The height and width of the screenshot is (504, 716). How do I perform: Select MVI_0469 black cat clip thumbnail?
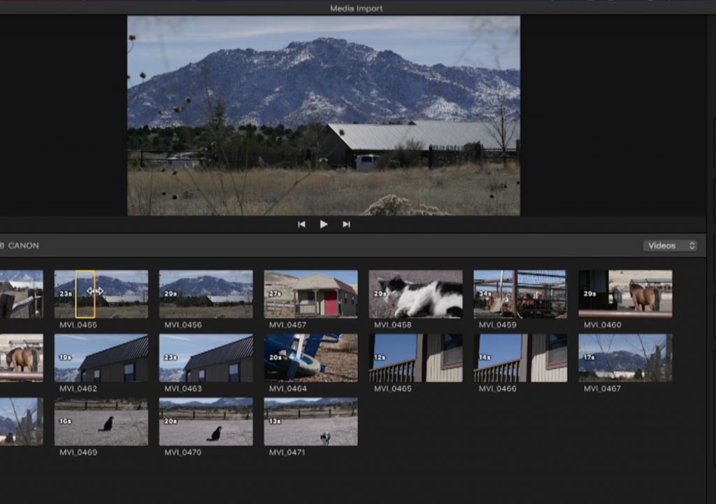tap(101, 421)
